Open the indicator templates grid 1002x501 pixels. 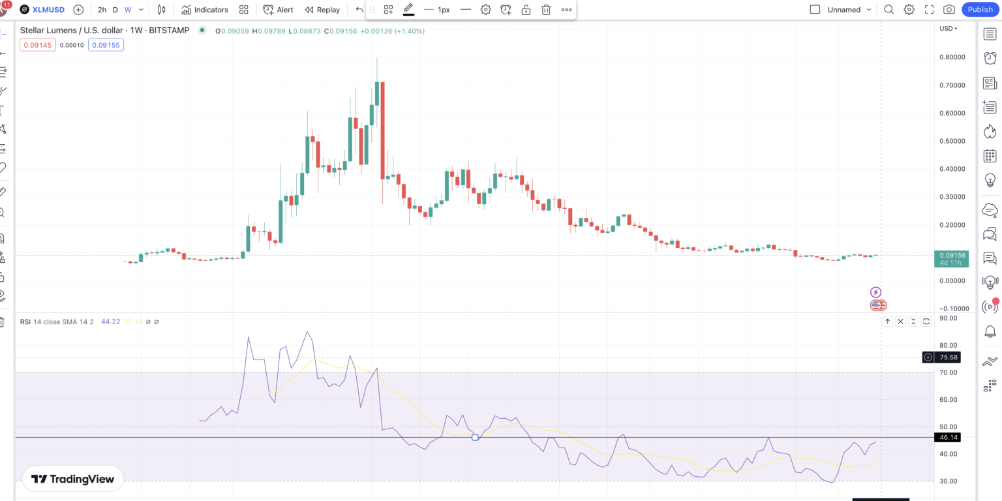[x=244, y=10]
